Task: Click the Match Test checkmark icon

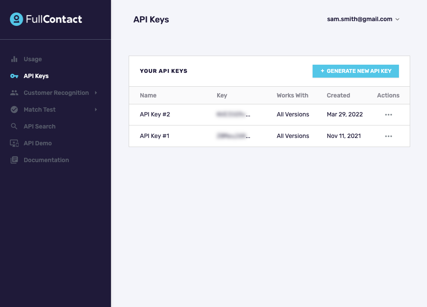Action: [x=14, y=110]
